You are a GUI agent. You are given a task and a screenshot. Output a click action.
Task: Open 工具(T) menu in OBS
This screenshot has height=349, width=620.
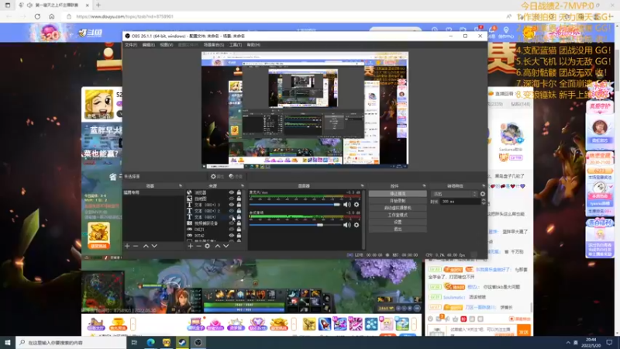[x=236, y=45]
